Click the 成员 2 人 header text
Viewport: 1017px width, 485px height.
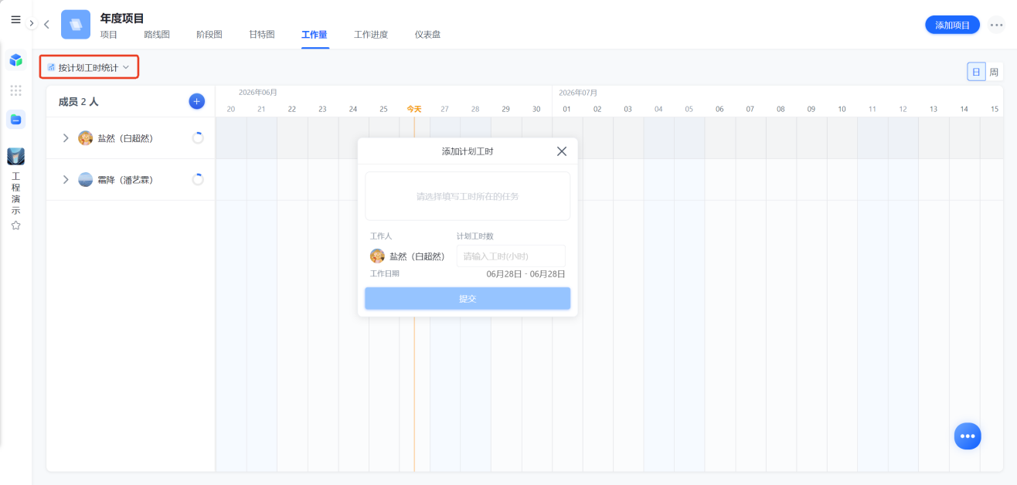pyautogui.click(x=78, y=101)
